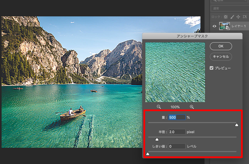This screenshot has width=249, height=164.
Task: Lock artboard nesting icon
Action: click(245, 17)
